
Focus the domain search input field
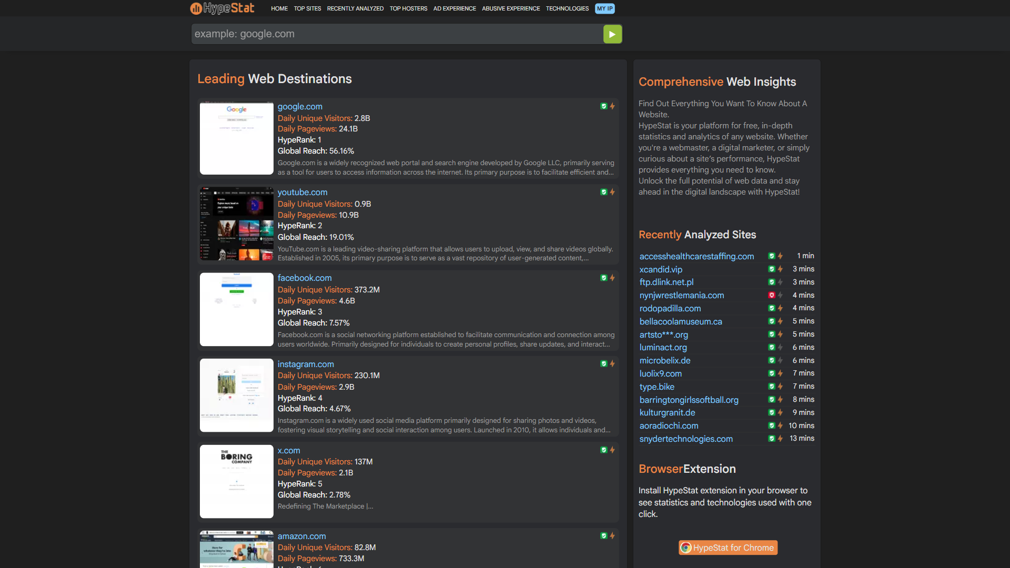coord(397,34)
